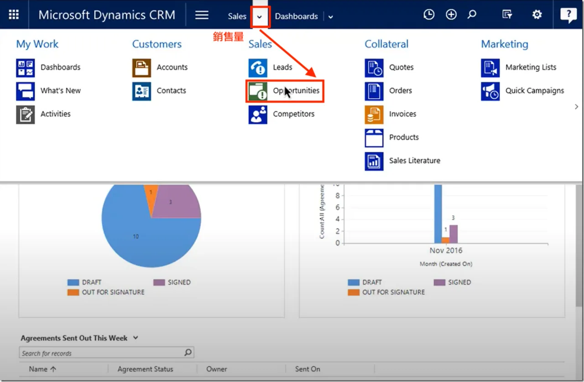Open the hamburger navigation menu

click(x=202, y=15)
